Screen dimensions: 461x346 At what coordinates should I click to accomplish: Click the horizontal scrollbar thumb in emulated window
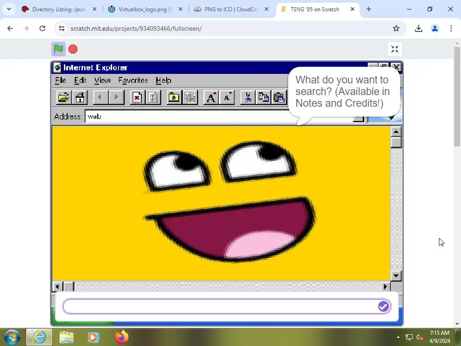coord(69,286)
